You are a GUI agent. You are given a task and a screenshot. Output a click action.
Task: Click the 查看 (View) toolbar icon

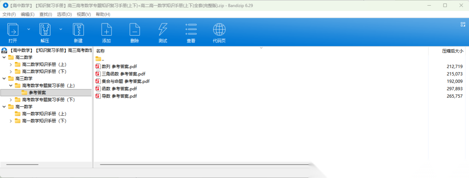point(191,30)
